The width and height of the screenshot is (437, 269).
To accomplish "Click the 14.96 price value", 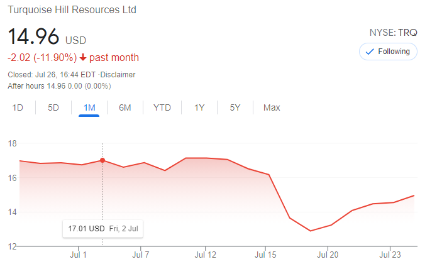I will 33,36.
